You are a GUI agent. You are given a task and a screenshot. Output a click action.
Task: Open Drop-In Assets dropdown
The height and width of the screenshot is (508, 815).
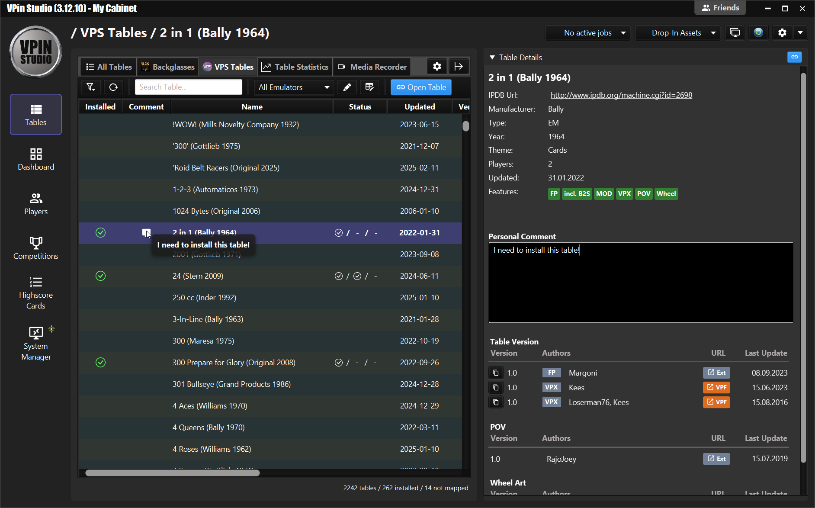tap(677, 33)
